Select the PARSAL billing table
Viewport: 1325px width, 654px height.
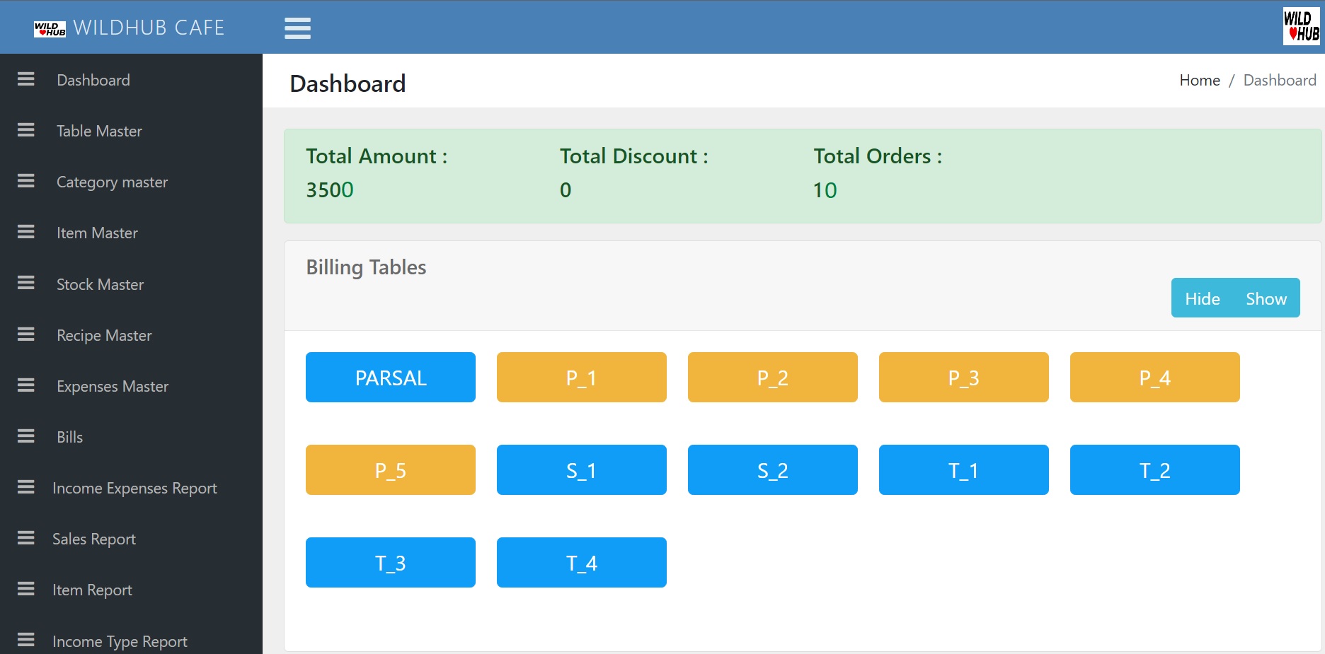pos(391,378)
